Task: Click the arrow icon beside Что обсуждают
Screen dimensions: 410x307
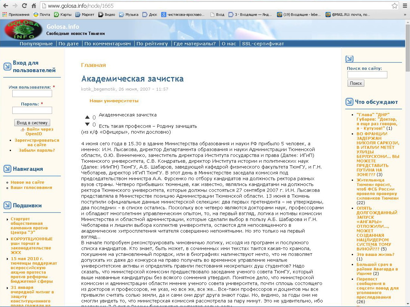Action: [349, 102]
